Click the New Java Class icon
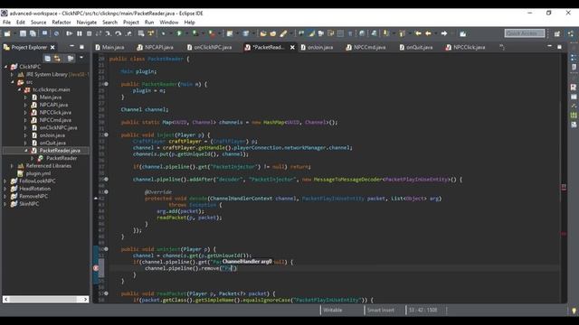The image size is (579, 325). 245,33
